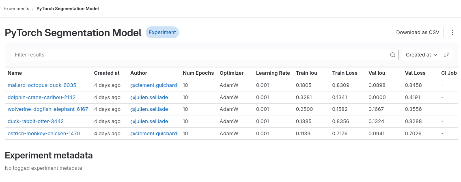Click the Experiment badge

click(x=162, y=32)
